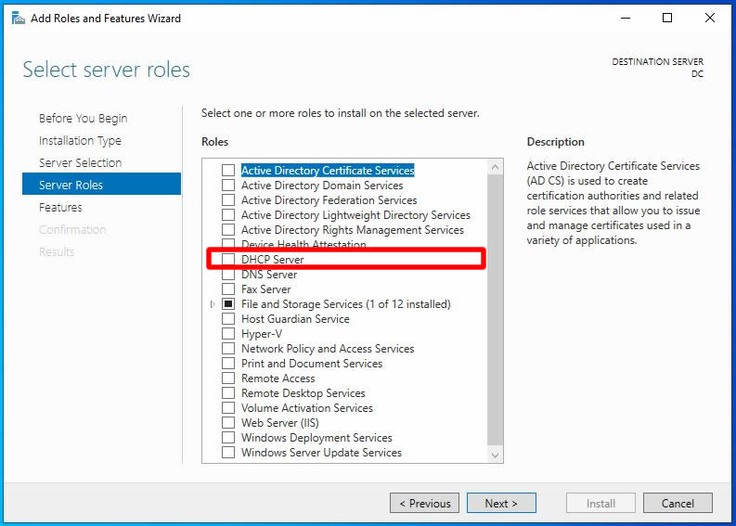The image size is (736, 526).
Task: Enable the DNS Server role checkbox
Action: click(x=228, y=275)
